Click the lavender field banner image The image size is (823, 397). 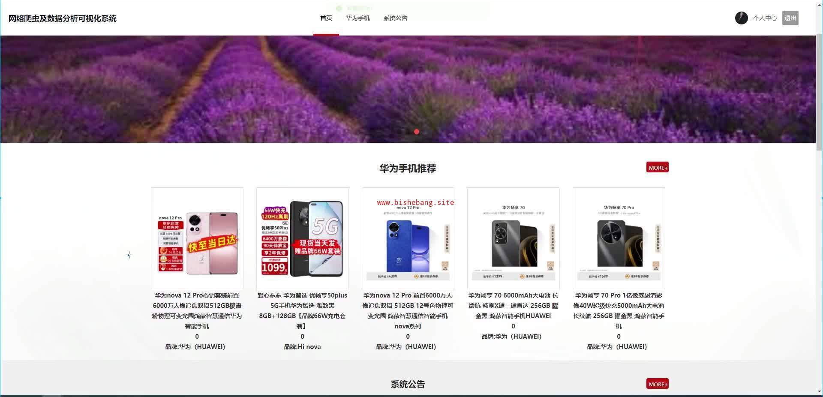point(408,89)
